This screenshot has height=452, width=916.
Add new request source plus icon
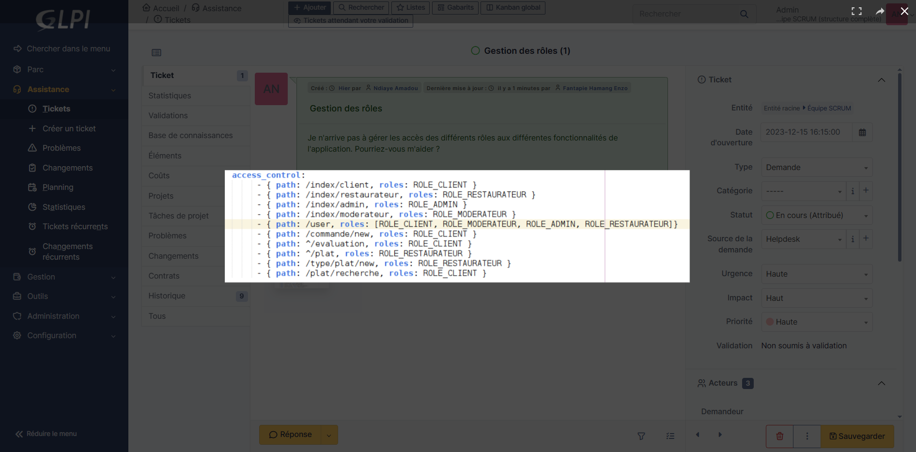(866, 239)
